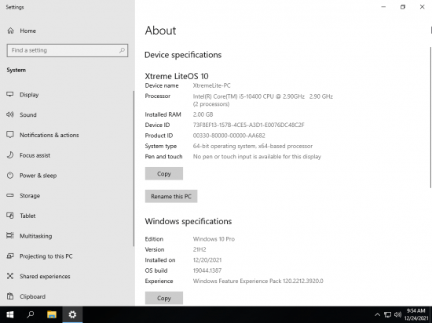This screenshot has width=432, height=323.
Task: Open Power & sleep settings
Action: coord(67,176)
